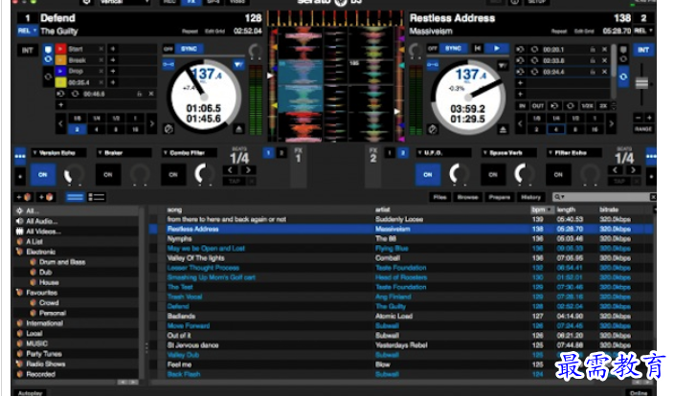This screenshot has width=674, height=396.
Task: Tap tempo on FX unit 1
Action: (235, 181)
